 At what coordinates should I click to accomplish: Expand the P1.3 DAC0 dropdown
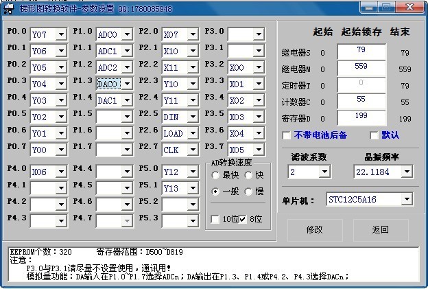pyautogui.click(x=126, y=84)
